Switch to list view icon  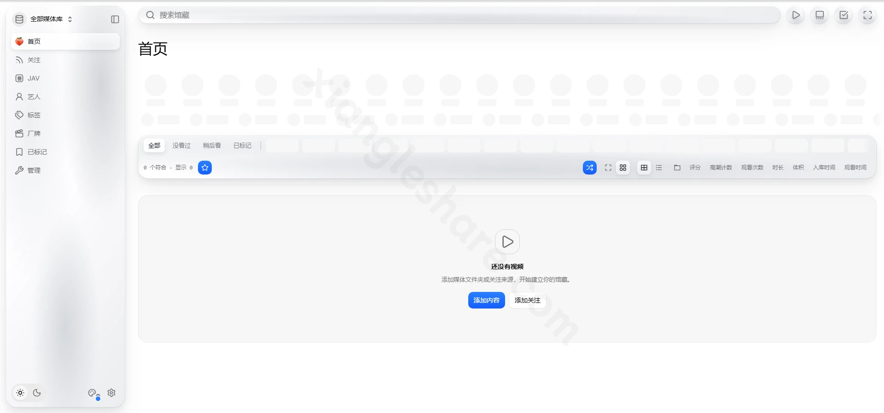point(659,168)
